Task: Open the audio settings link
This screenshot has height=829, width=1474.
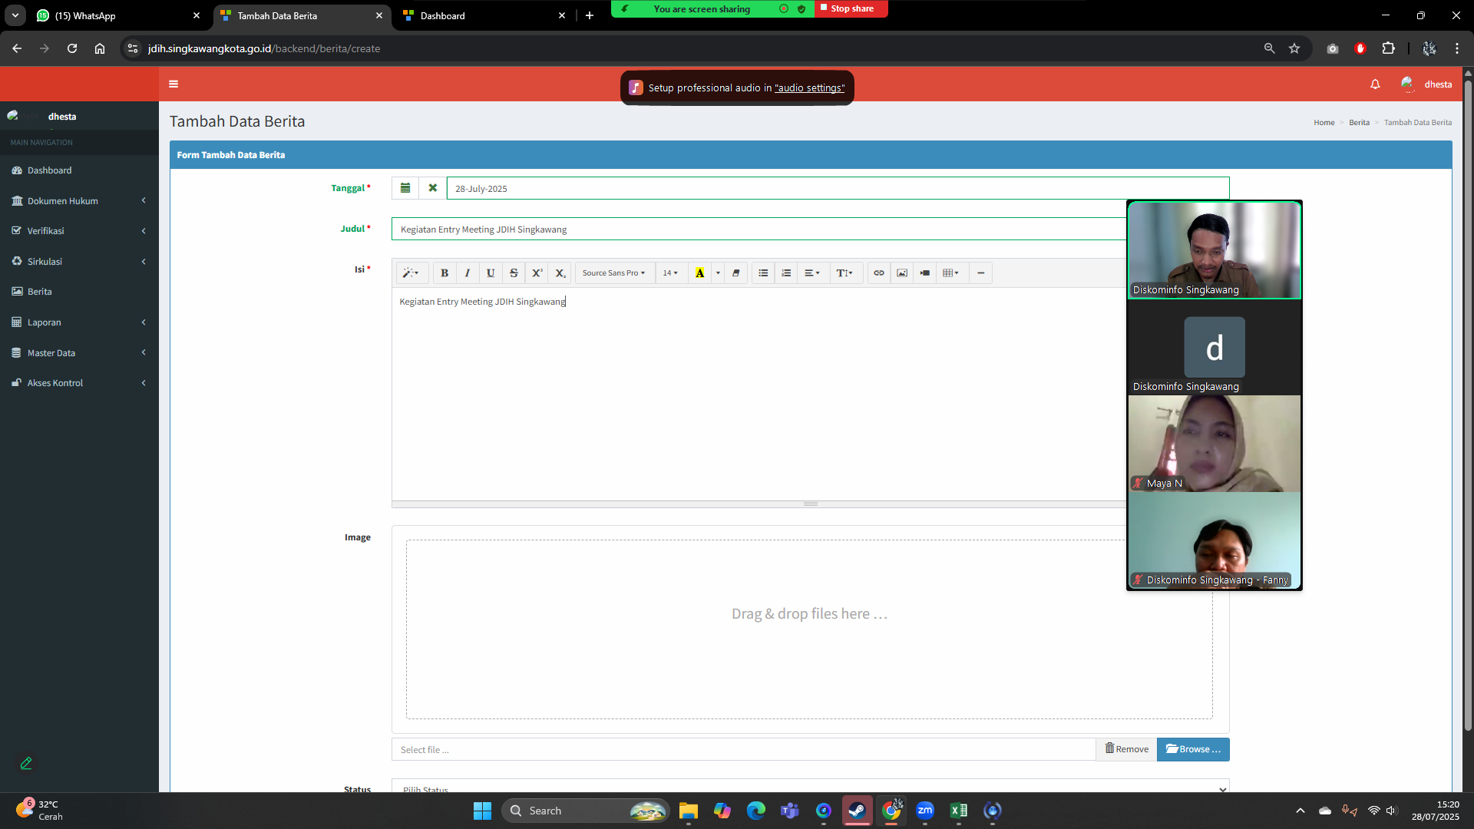Action: click(x=809, y=88)
